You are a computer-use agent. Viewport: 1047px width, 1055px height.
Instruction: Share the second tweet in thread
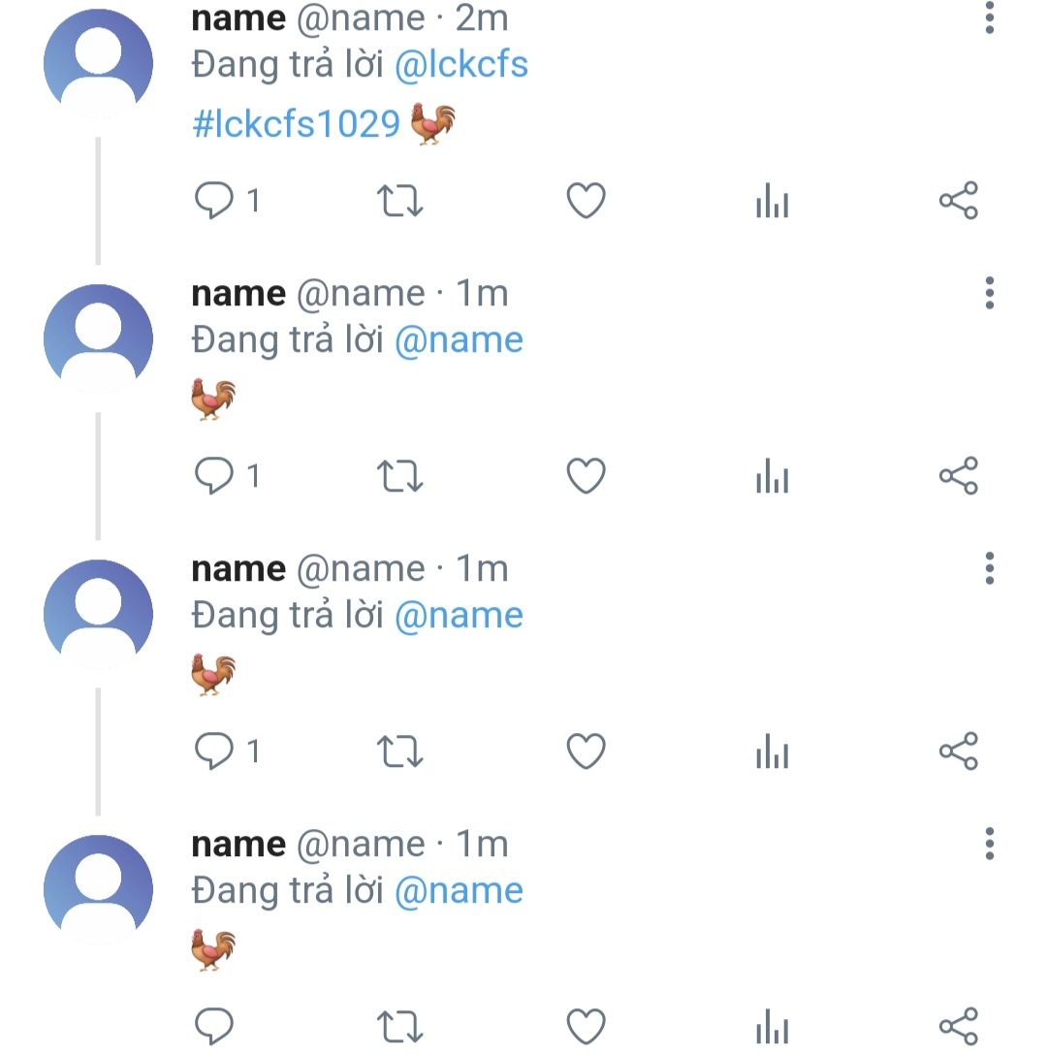pyautogui.click(x=958, y=476)
